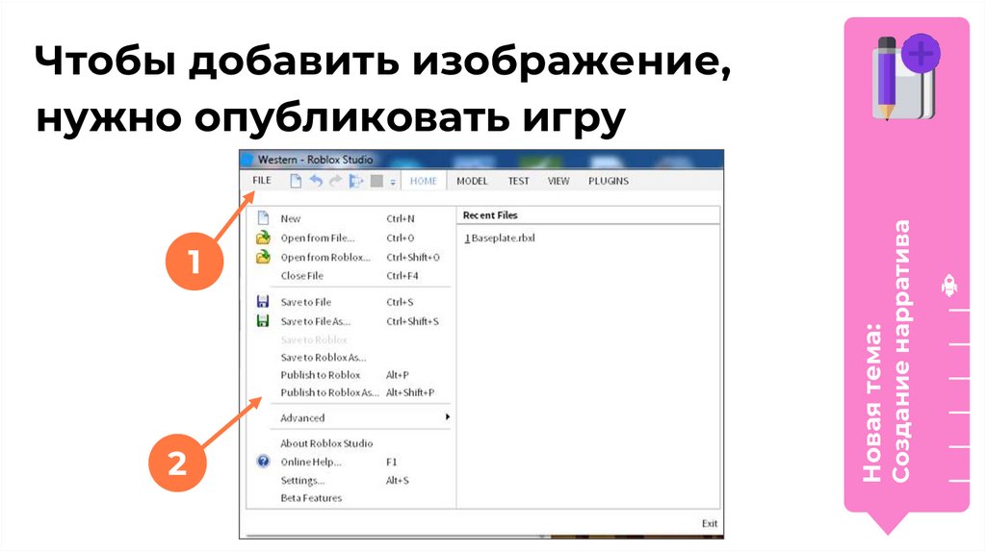Click the Roblox Studio icon in title bar
The image size is (986, 552).
point(247,160)
